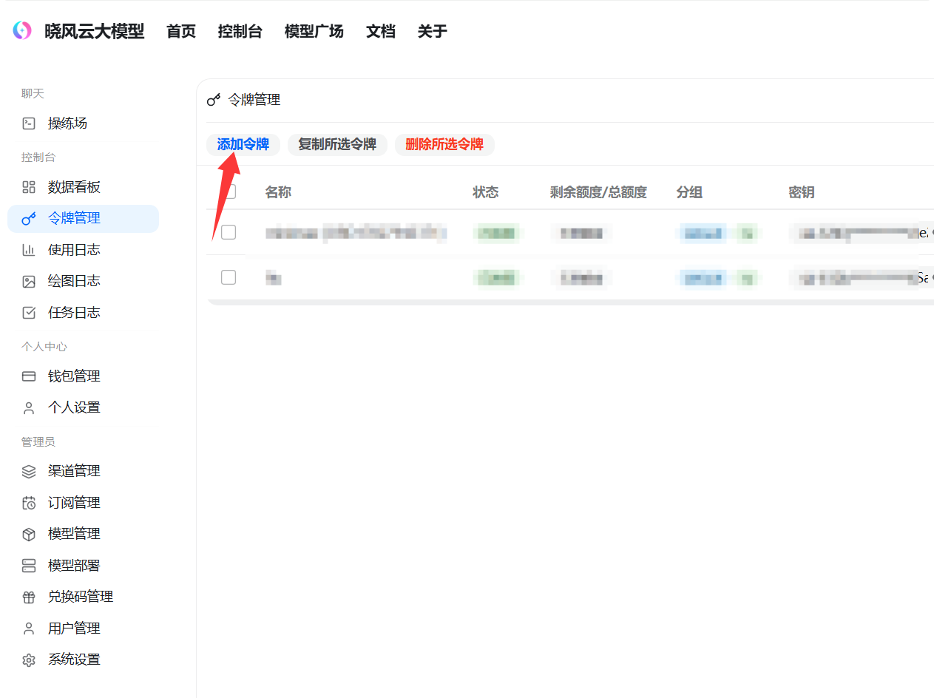
Task: Toggle the select-all checkbox in table header
Action: tap(229, 192)
